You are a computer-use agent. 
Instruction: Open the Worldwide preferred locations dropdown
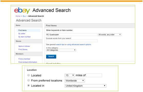75,81
